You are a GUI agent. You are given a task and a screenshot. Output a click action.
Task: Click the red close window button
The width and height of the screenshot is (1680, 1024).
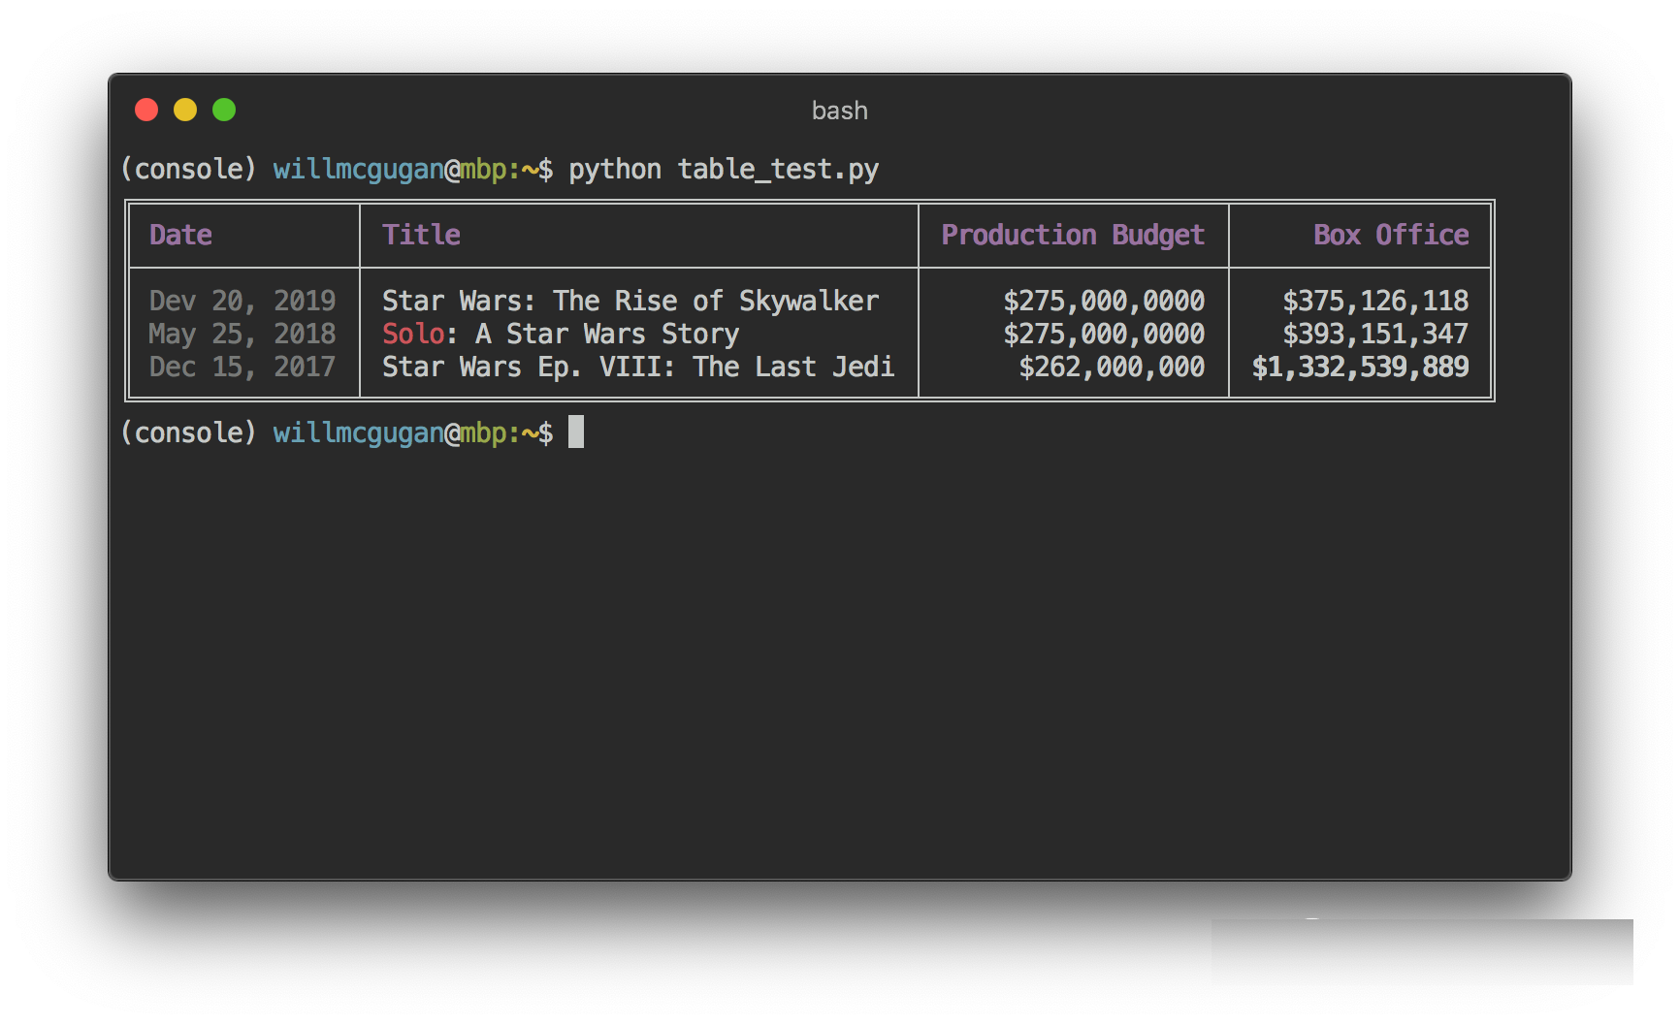click(x=146, y=110)
